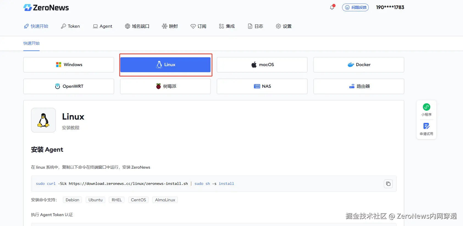Image resolution: width=463 pixels, height=226 pixels.
Task: Open the notification bell
Action: click(x=332, y=7)
